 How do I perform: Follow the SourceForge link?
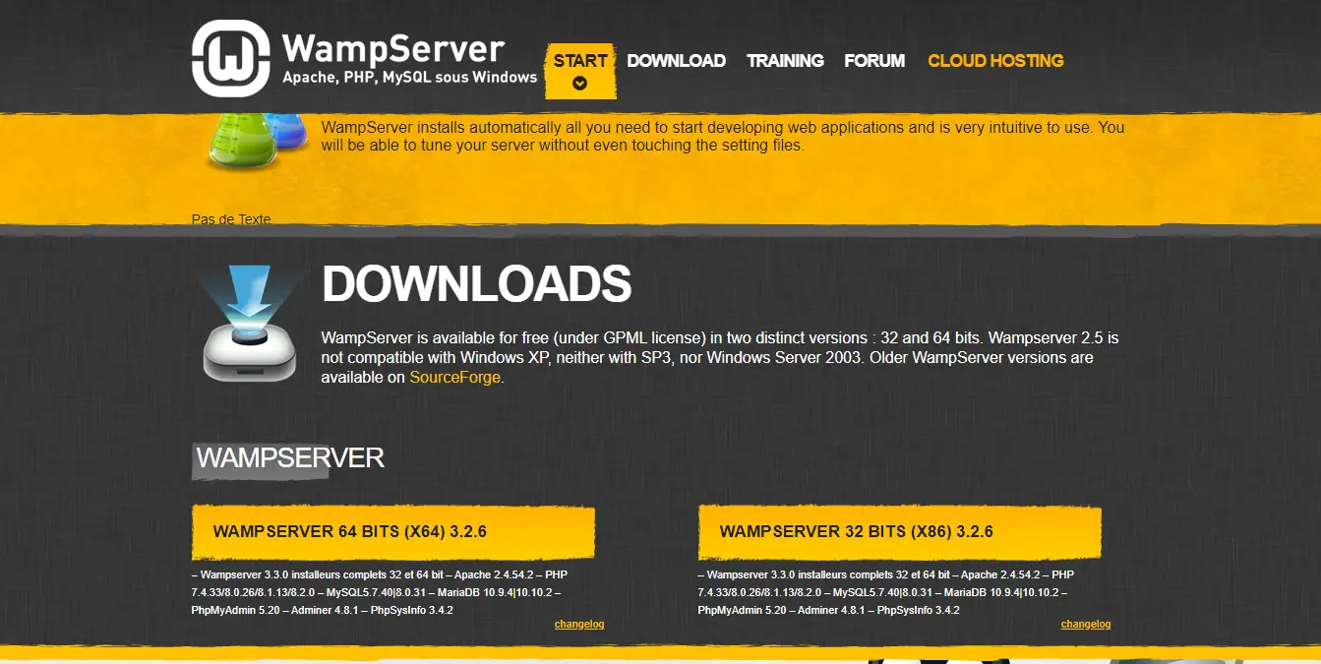455,378
